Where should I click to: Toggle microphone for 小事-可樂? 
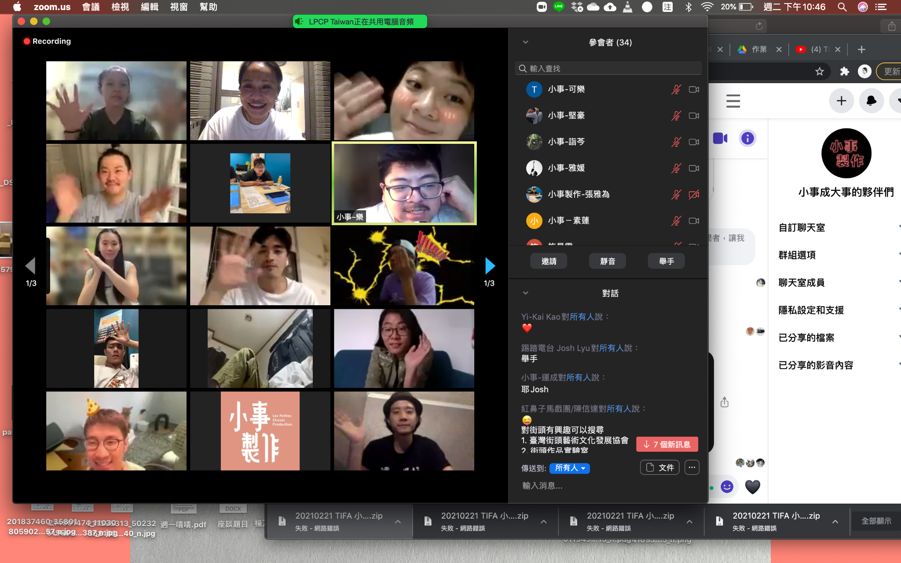coord(676,90)
